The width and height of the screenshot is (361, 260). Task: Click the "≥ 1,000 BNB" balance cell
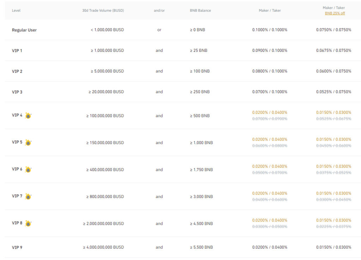coord(201,143)
